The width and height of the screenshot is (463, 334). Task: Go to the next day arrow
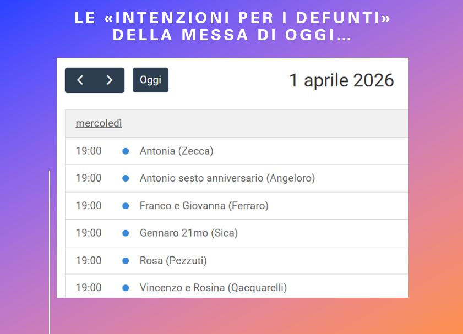tap(110, 80)
